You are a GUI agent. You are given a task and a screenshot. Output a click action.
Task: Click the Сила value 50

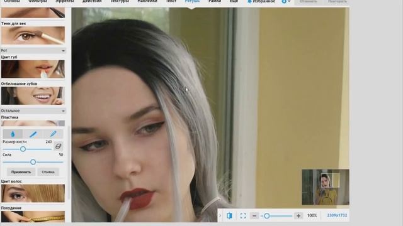click(61, 155)
